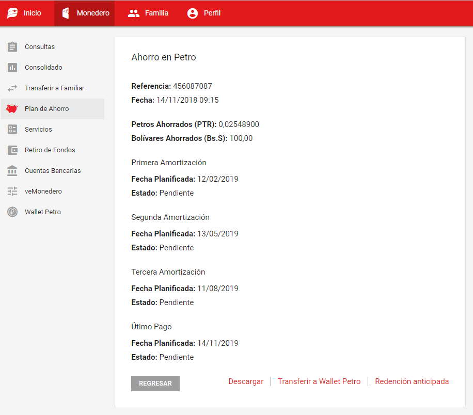Click the veMonedero sliders icon
The image size is (473, 415).
[x=12, y=191]
